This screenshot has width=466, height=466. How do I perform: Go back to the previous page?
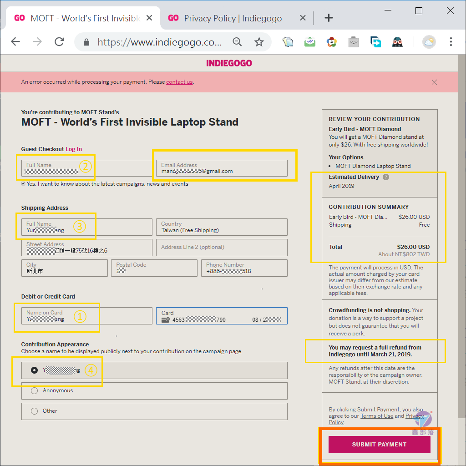[15, 42]
